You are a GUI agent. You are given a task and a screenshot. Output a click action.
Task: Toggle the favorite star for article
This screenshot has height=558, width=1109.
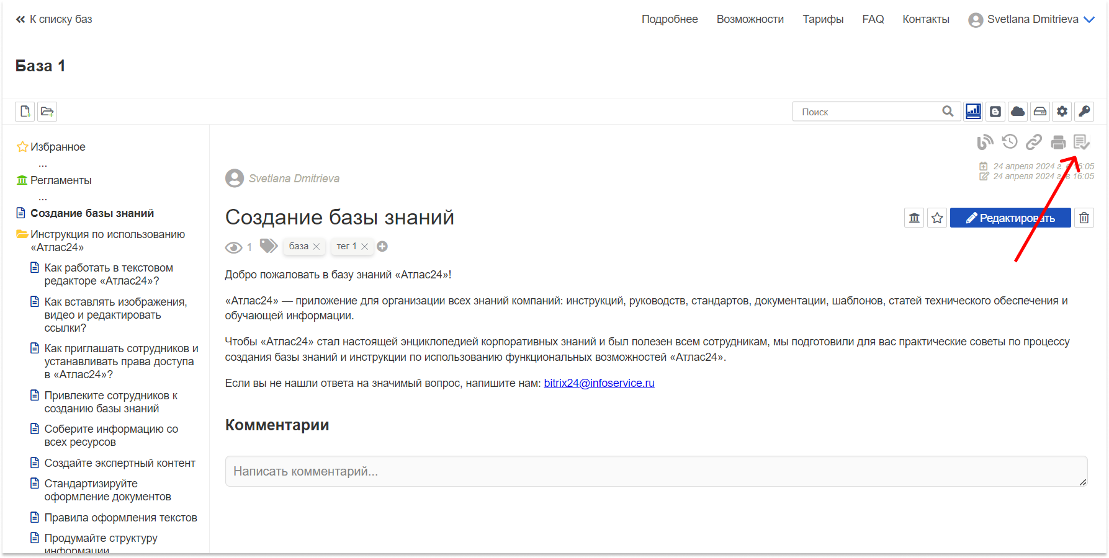(x=937, y=218)
